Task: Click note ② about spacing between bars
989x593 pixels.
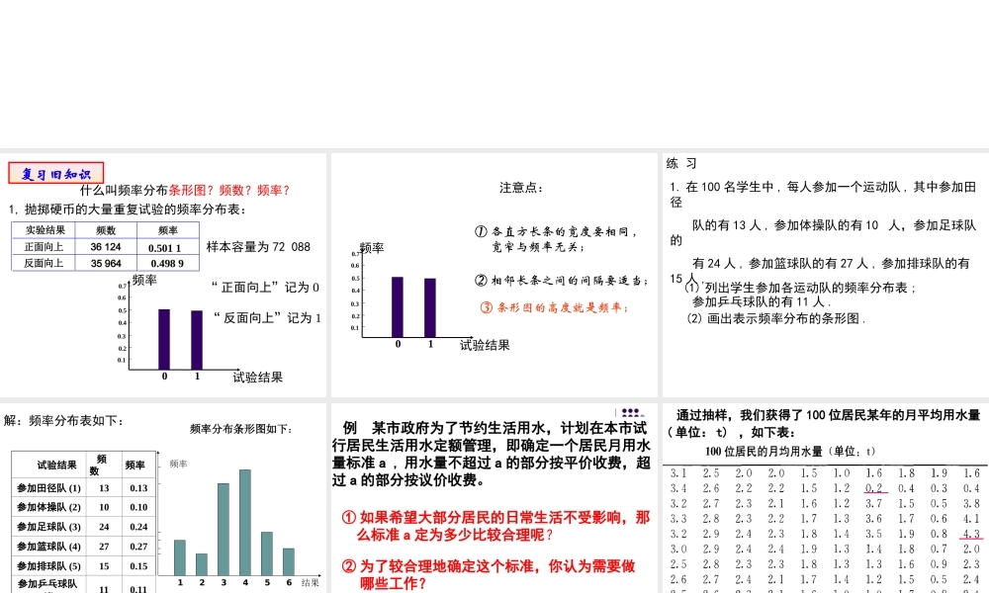Action: pyautogui.click(x=562, y=281)
